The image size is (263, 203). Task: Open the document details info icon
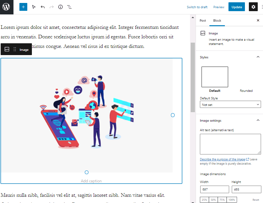click(60, 7)
